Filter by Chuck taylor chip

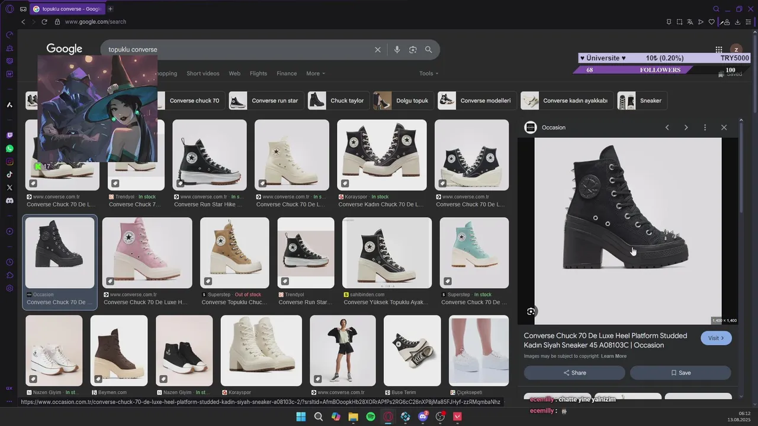click(339, 101)
